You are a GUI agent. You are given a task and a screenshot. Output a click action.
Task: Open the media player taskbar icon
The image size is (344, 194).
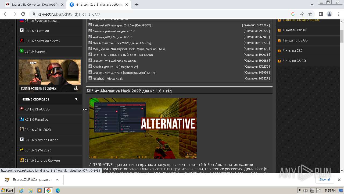40,190
